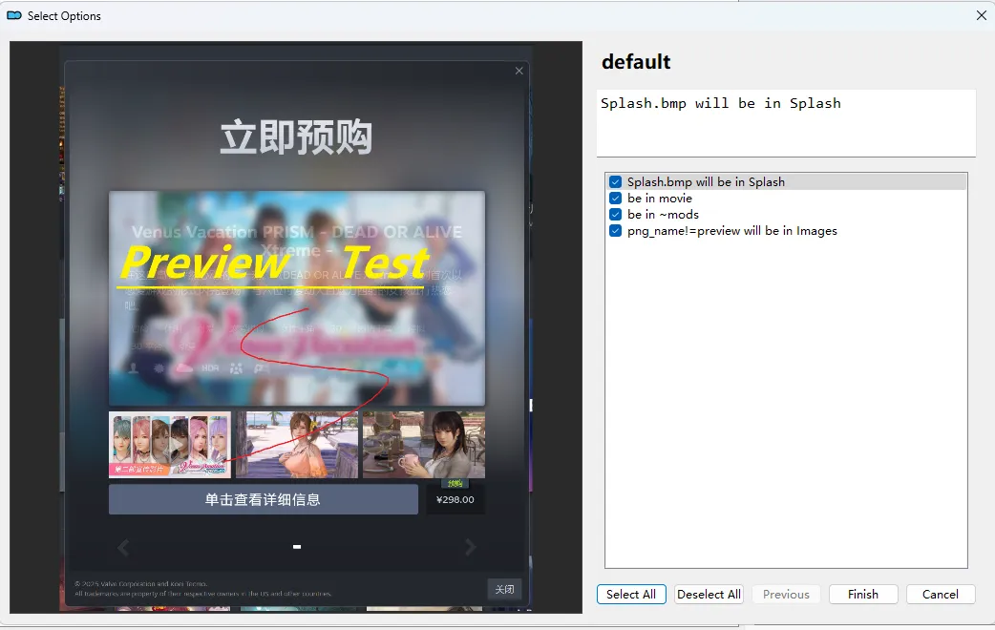Uncheck 'Splash.bmp will be in Splash' checkbox
Image resolution: width=995 pixels, height=630 pixels.
pos(616,182)
